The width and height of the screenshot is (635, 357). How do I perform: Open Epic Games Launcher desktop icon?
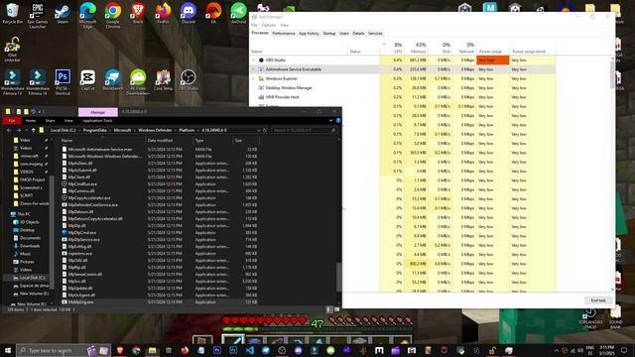(x=38, y=16)
